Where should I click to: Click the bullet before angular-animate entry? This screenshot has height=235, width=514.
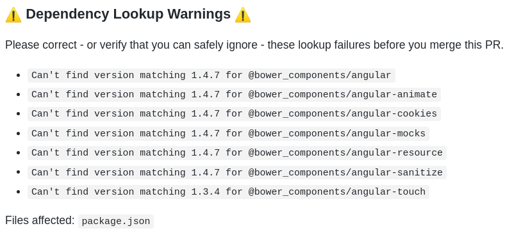click(19, 95)
